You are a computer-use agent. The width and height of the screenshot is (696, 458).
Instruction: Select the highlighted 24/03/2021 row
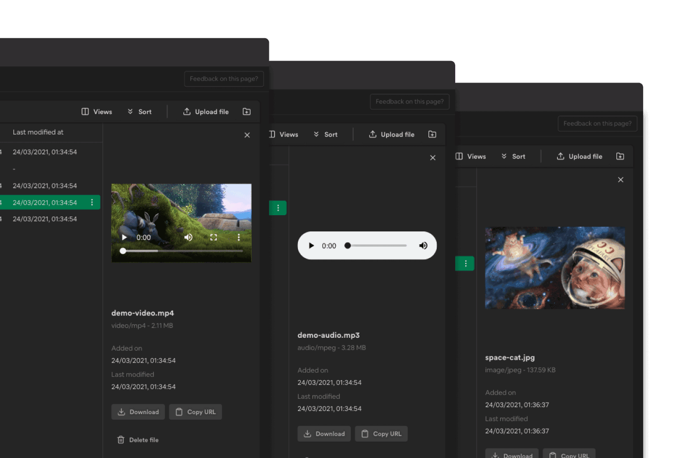coord(45,202)
